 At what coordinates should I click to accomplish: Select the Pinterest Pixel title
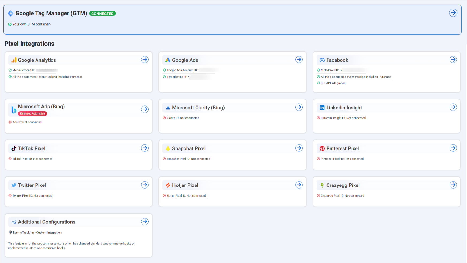tap(343, 148)
